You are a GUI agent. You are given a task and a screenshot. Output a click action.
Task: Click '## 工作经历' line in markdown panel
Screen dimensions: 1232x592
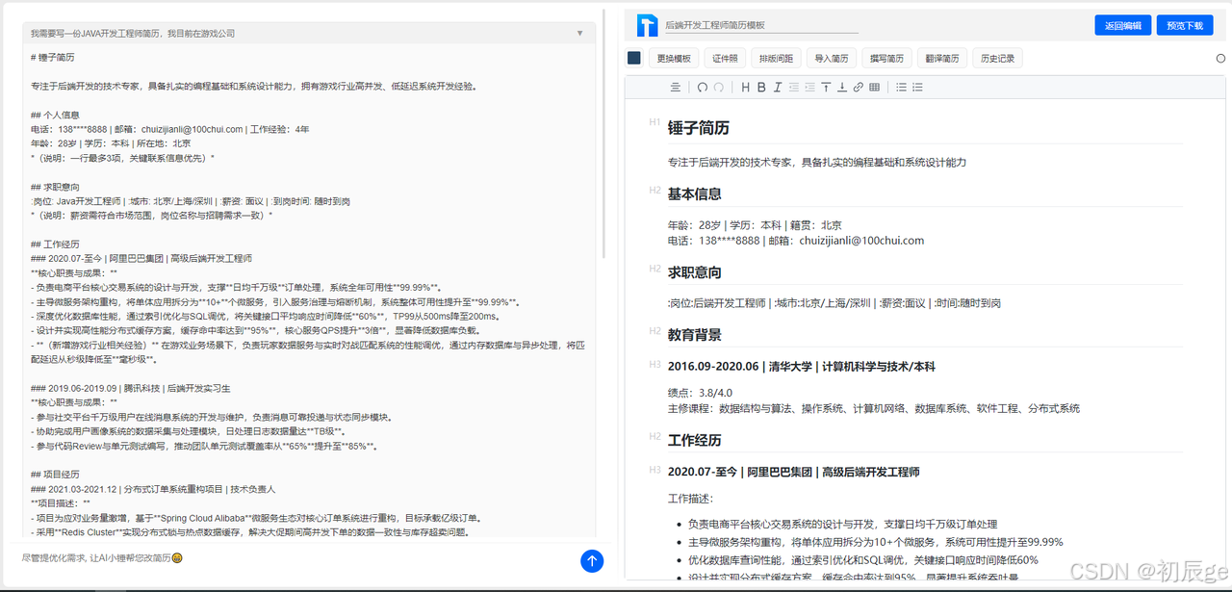tap(55, 245)
